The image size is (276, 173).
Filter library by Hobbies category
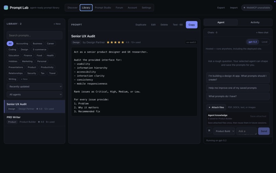coord(13,61)
